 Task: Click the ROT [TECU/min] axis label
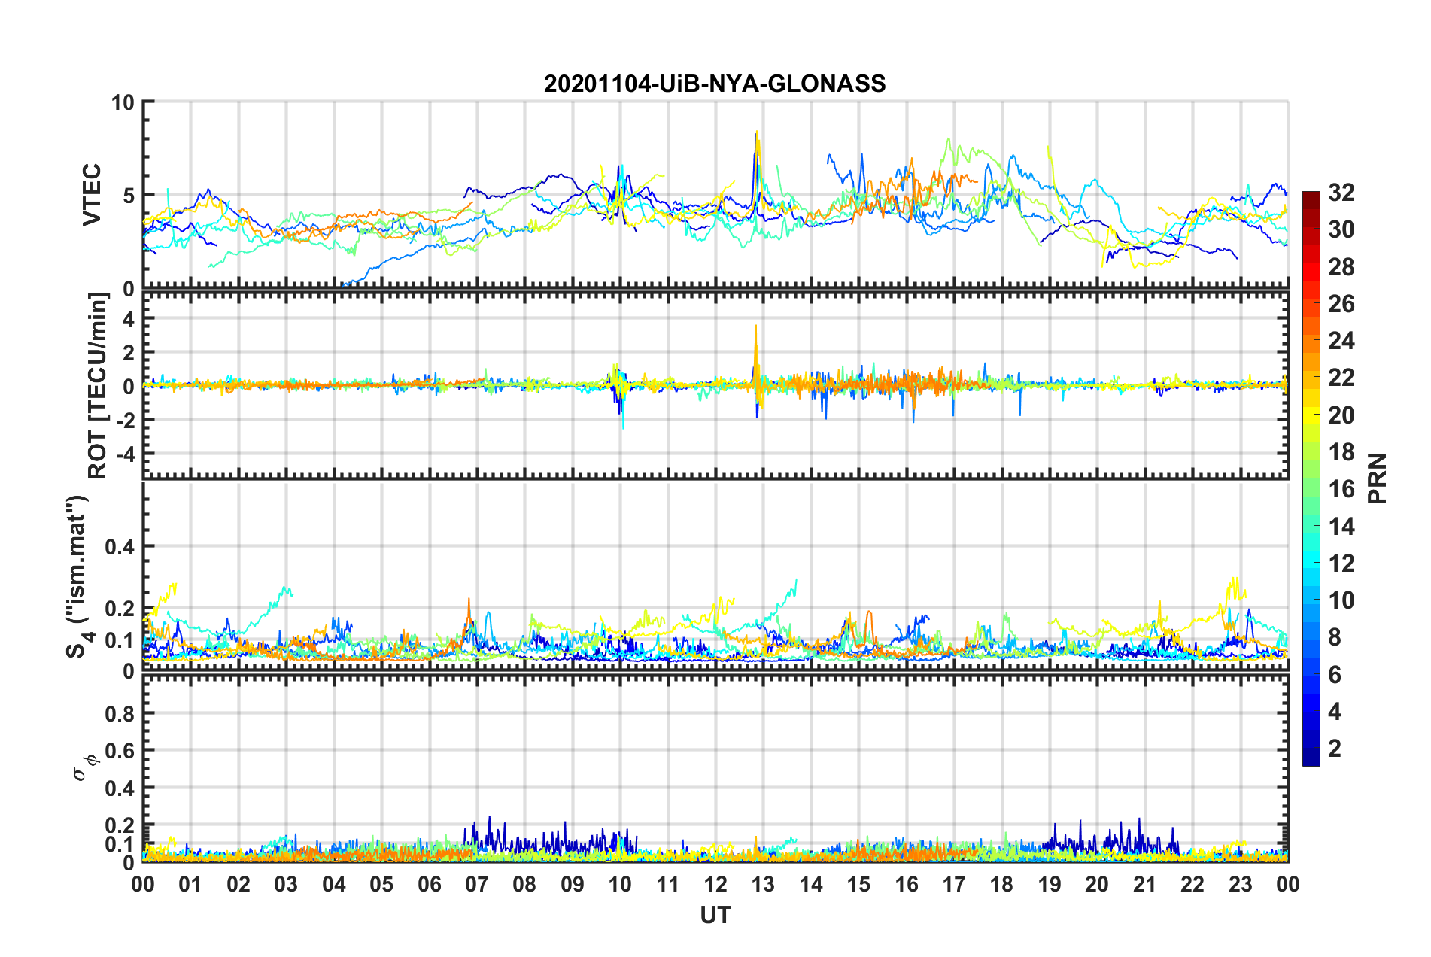(98, 385)
